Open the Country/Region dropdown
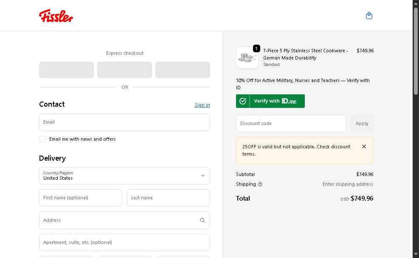The height and width of the screenshot is (258, 419). [124, 176]
